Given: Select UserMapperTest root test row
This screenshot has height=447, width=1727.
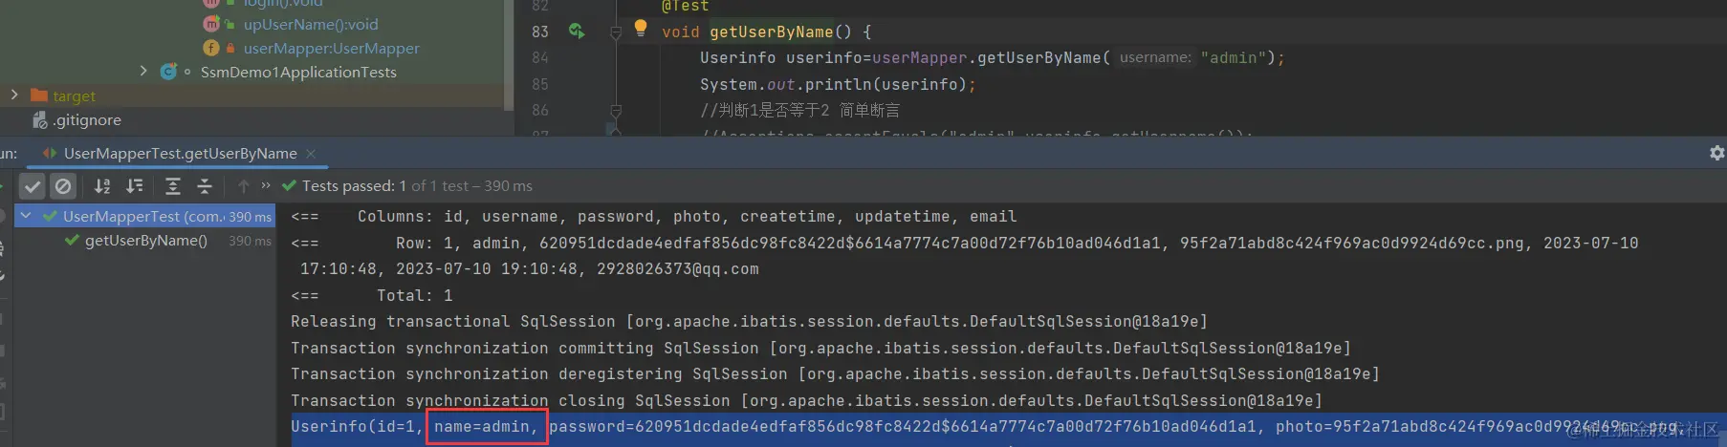Looking at the screenshot, I should 145,217.
